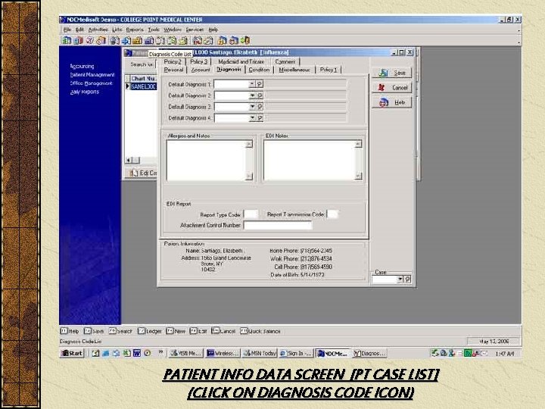545x409 pixels.
Task: Click up arrow of Allergies and Notes scrollbar
Action: tap(249, 144)
